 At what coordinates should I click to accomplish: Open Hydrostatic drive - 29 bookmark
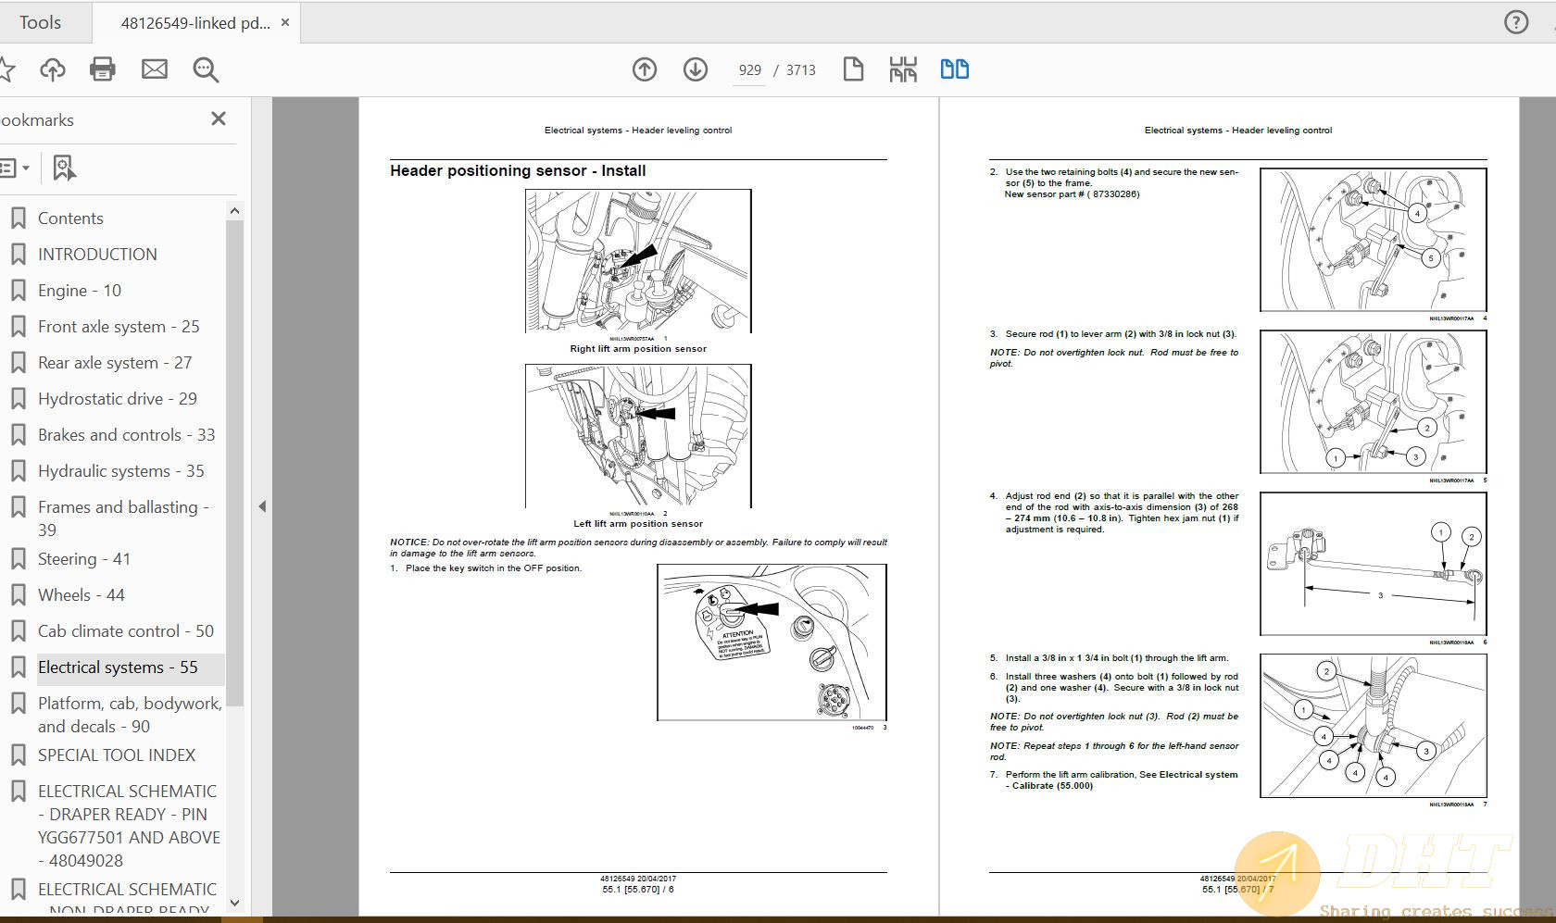[x=118, y=399]
